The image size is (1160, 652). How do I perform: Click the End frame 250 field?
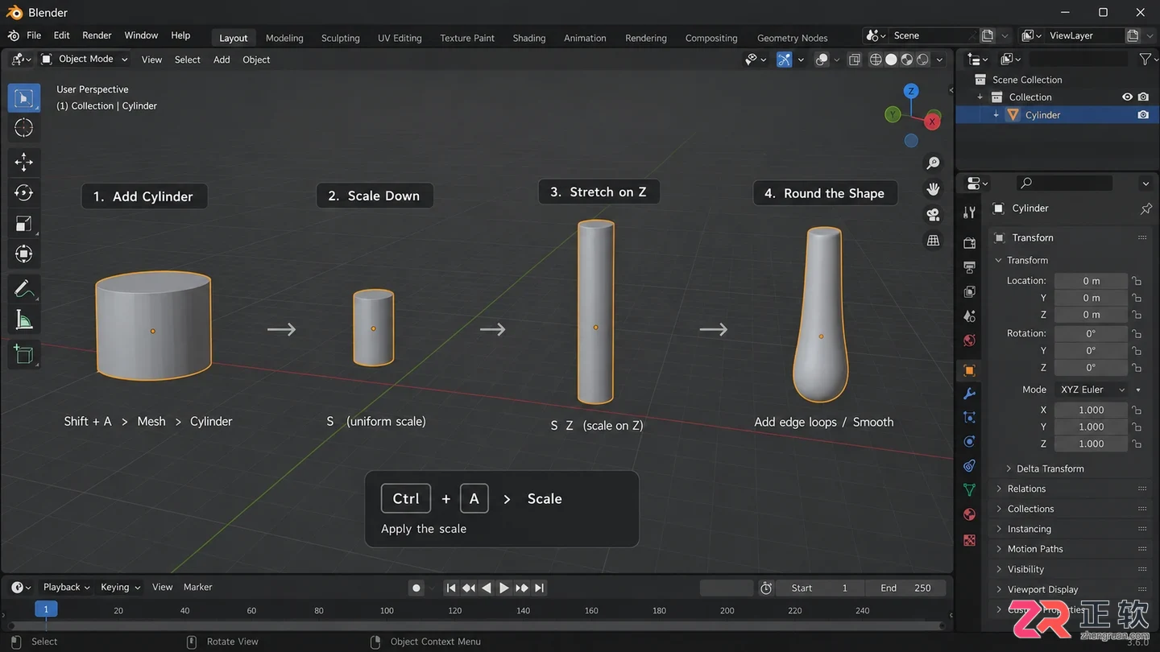906,588
